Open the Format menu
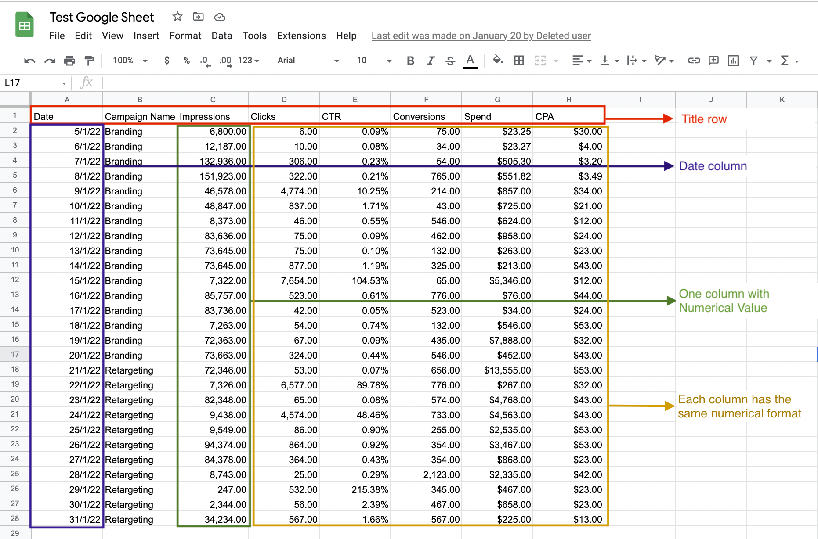Image resolution: width=818 pixels, height=539 pixels. tap(185, 36)
